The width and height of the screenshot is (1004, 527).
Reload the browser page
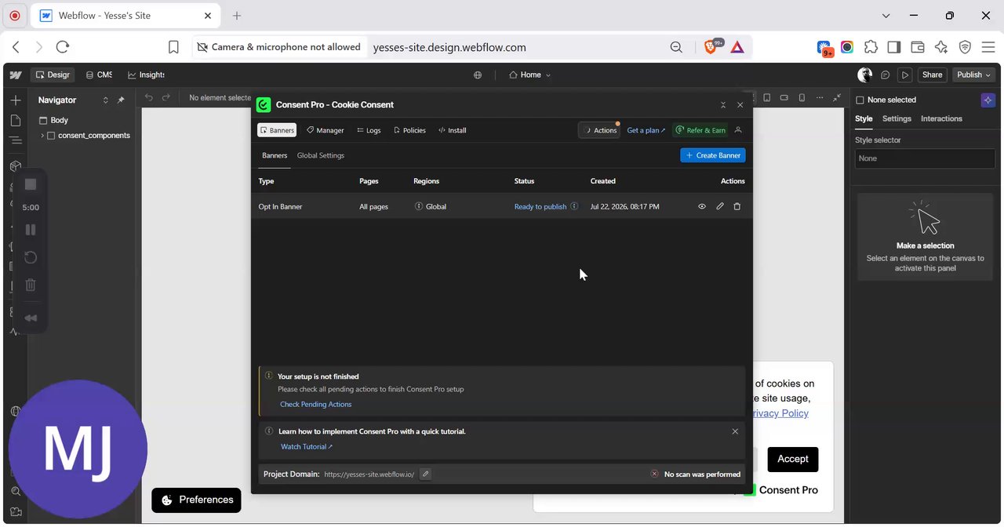pyautogui.click(x=63, y=47)
